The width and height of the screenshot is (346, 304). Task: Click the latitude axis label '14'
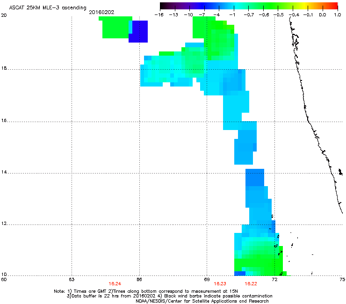click(x=4, y=172)
